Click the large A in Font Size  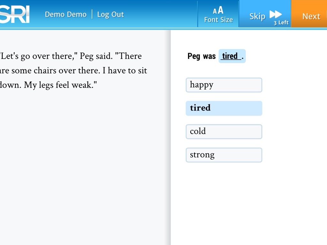click(221, 10)
